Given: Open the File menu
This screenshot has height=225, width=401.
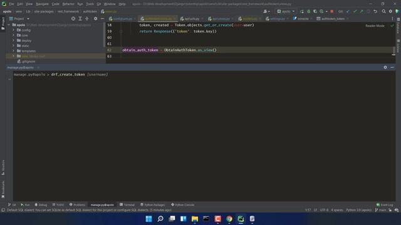Looking at the screenshot, I should [x=11, y=4].
